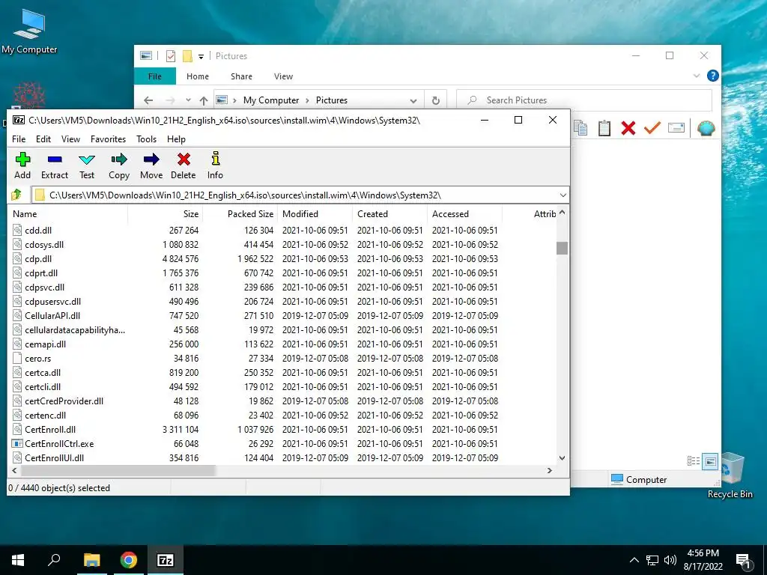Click the scroll down arrow of file list

562,458
